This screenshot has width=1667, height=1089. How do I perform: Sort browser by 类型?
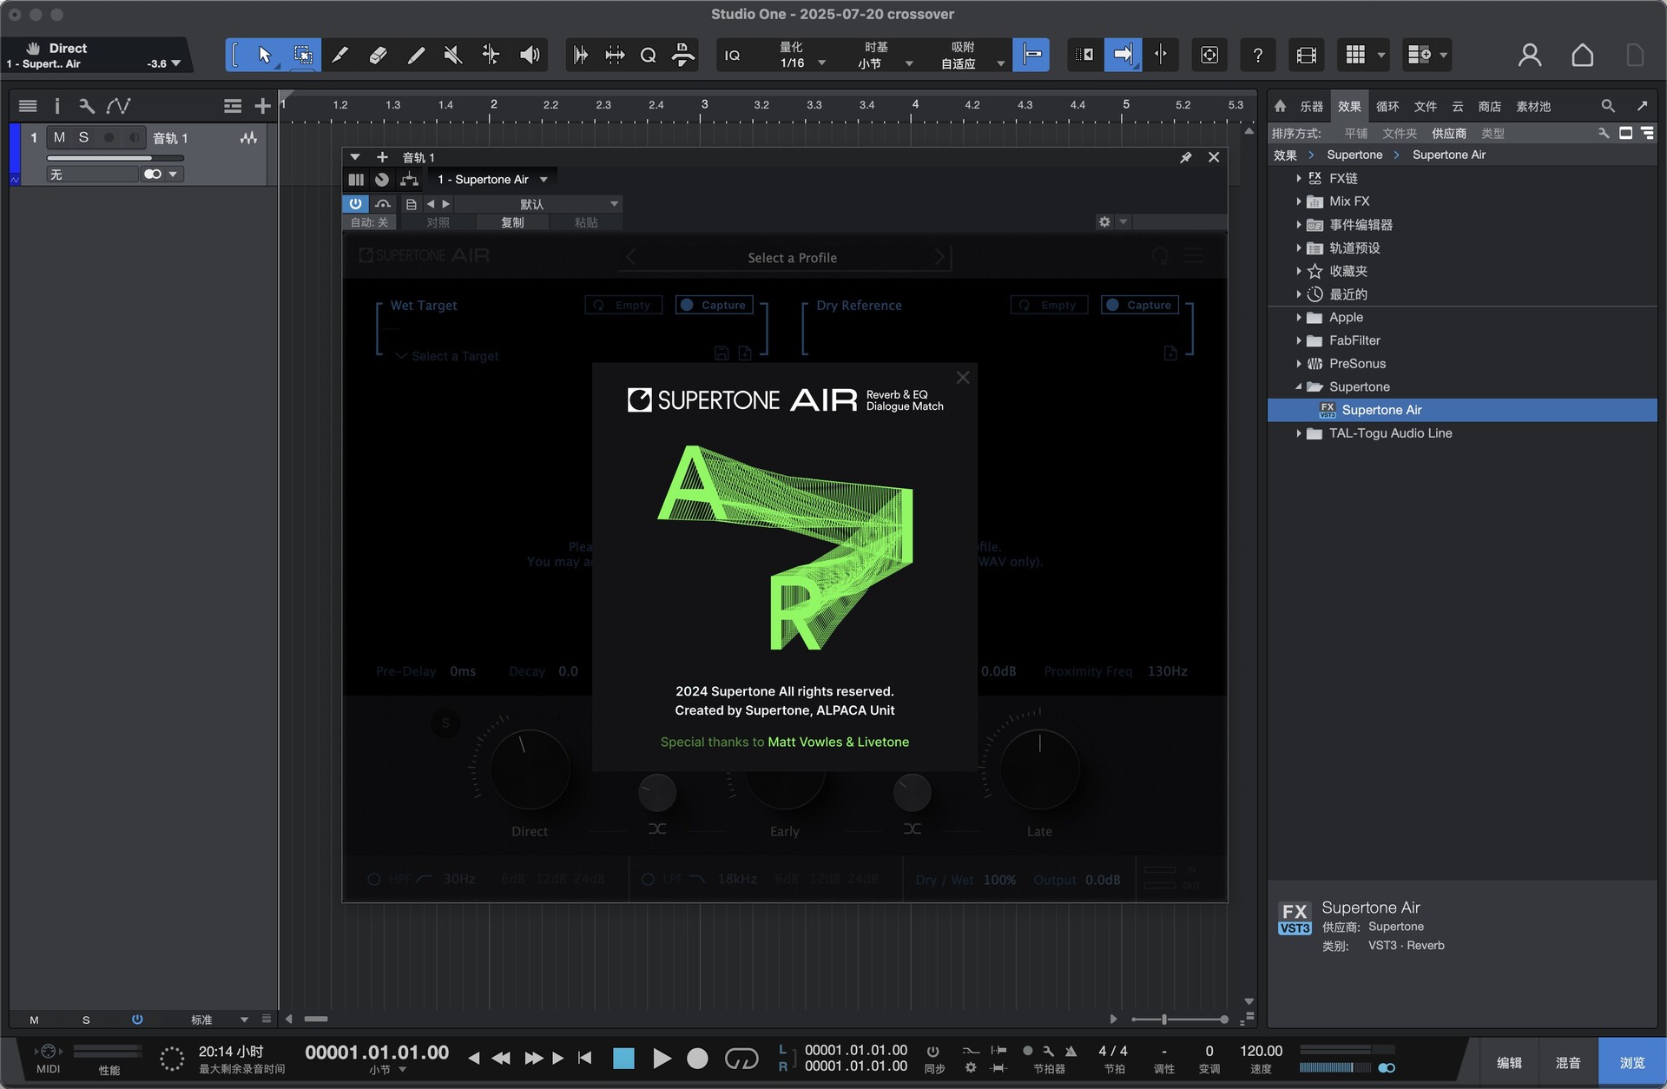tap(1492, 133)
